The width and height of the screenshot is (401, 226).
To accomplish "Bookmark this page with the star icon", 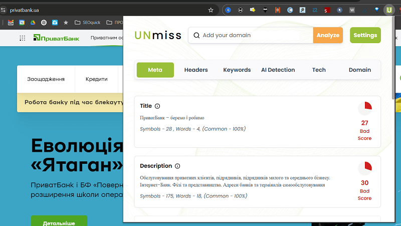I will (x=211, y=10).
